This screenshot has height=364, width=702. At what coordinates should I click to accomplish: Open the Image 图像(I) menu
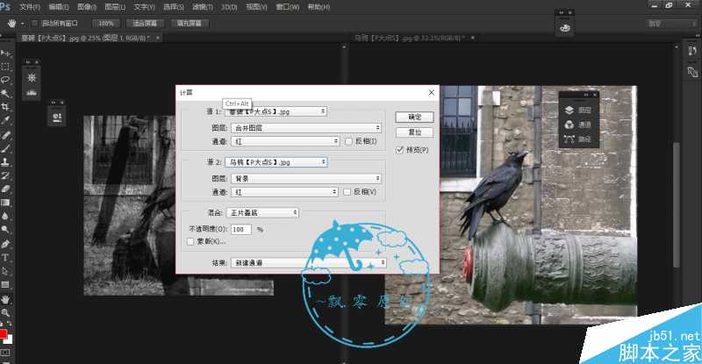(x=87, y=7)
